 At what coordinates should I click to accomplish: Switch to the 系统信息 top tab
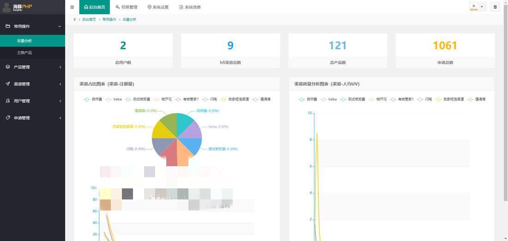click(x=190, y=7)
